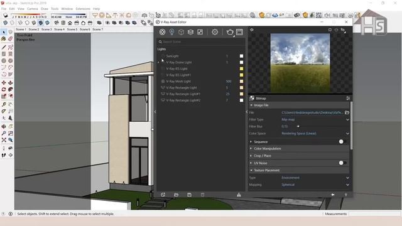Toggle the shadows toolbar button
Screen dimensions: 402x226
pyautogui.click(x=6, y=16)
